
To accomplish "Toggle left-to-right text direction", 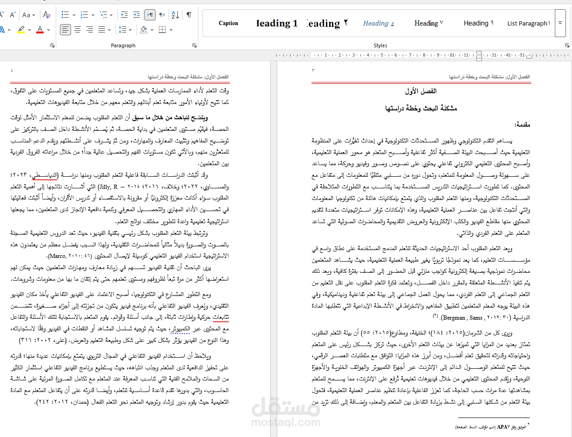I will pyautogui.click(x=150, y=15).
